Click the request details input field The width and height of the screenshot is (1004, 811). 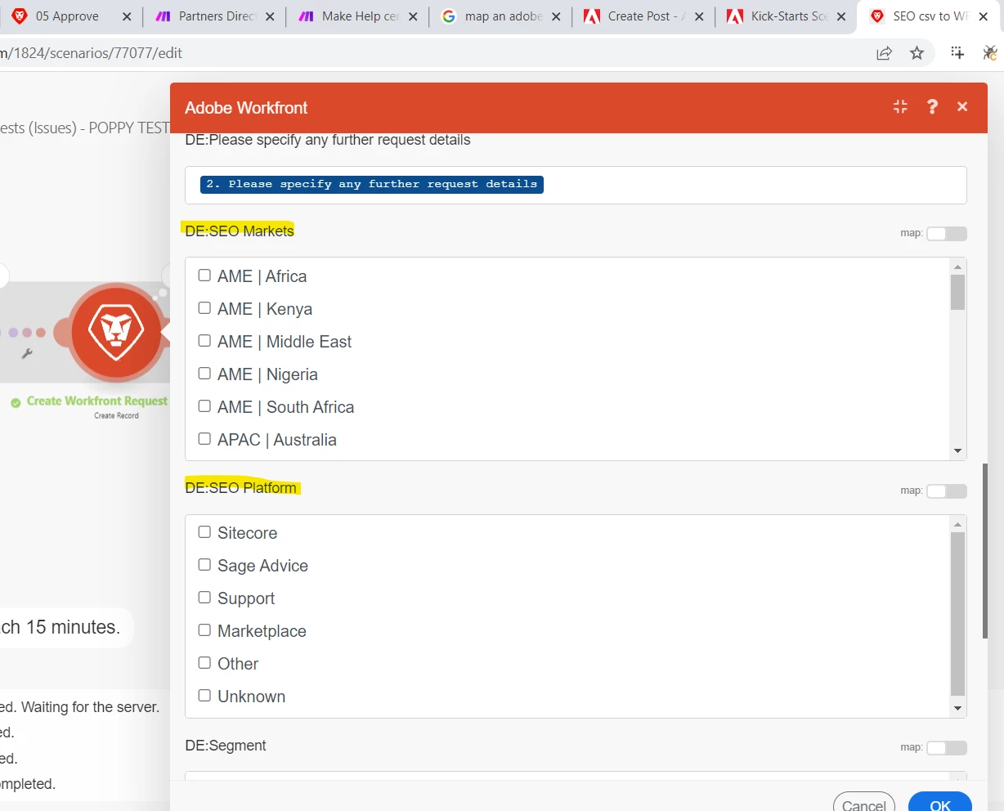576,185
